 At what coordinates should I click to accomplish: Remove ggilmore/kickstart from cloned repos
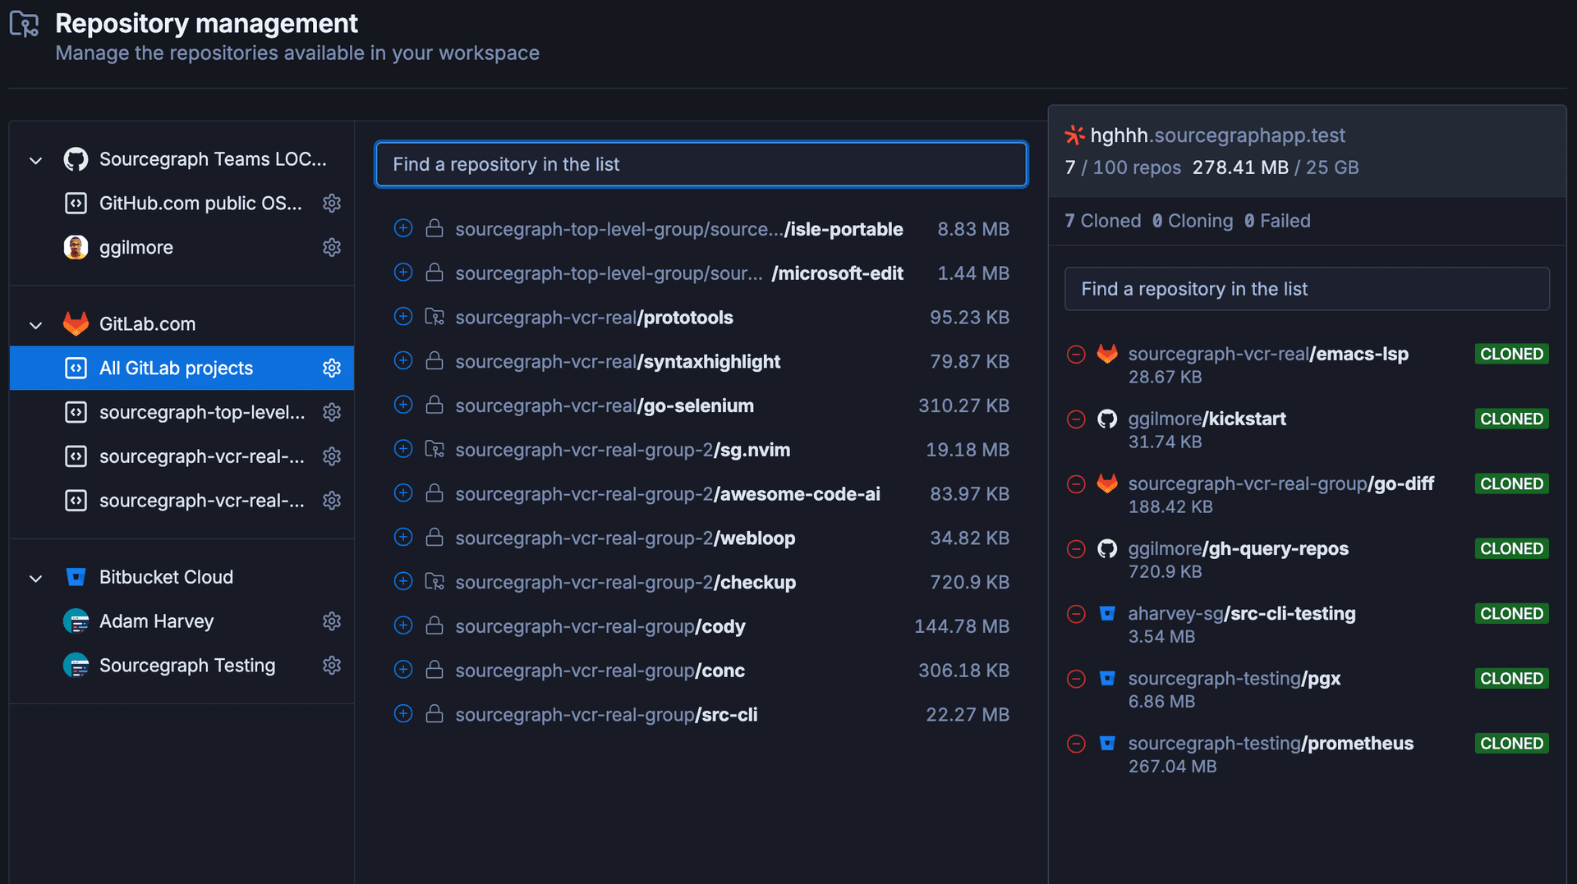point(1076,419)
